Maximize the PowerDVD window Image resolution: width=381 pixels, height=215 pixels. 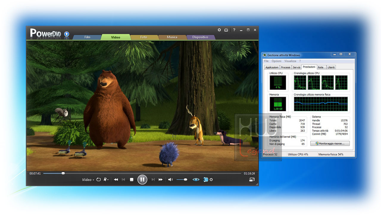[248, 30]
